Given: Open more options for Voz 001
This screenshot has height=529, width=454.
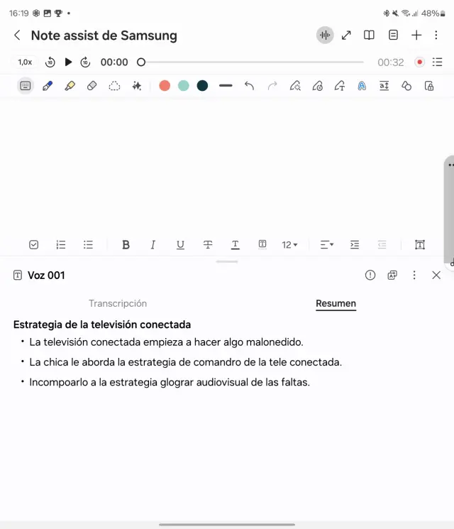Looking at the screenshot, I should 414,276.
